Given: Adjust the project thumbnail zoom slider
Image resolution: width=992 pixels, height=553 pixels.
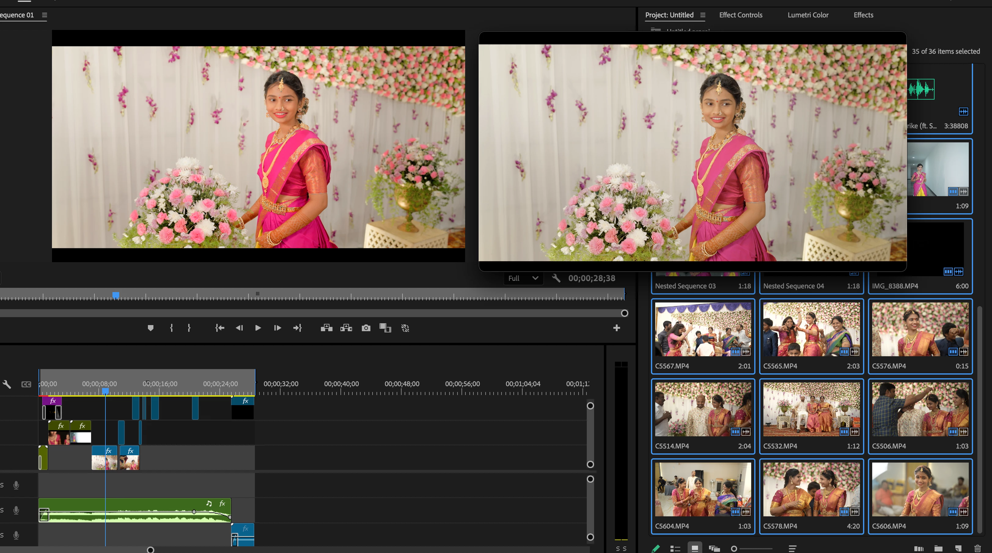Looking at the screenshot, I should [735, 548].
